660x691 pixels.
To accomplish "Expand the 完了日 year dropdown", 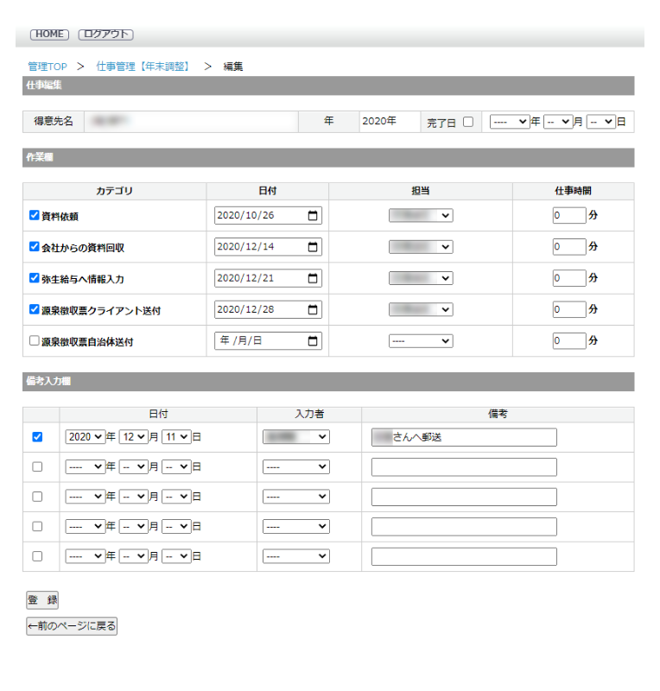I will click(509, 122).
